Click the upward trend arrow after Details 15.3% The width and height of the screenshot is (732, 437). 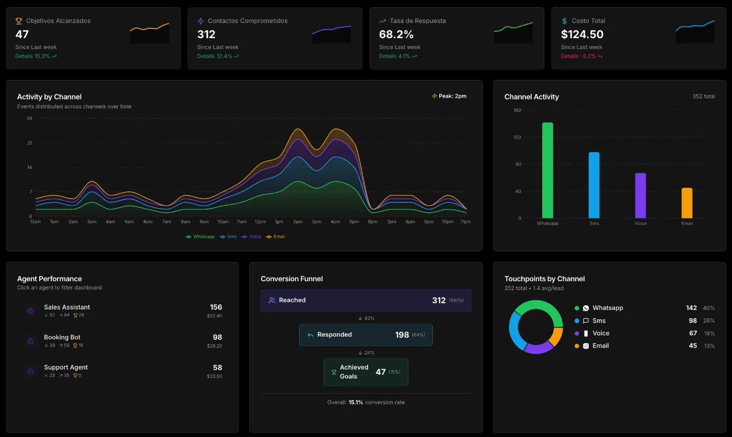click(54, 56)
